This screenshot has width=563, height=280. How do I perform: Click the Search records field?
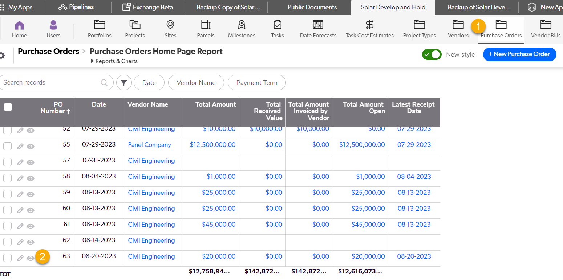tap(56, 83)
